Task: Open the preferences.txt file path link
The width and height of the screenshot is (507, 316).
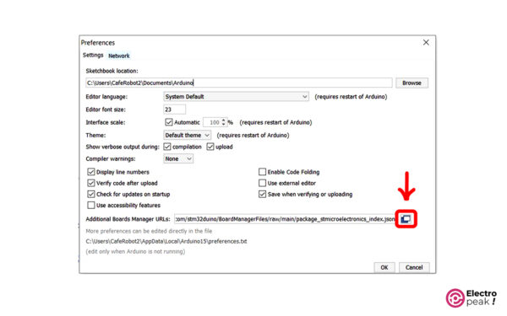Action: click(166, 241)
